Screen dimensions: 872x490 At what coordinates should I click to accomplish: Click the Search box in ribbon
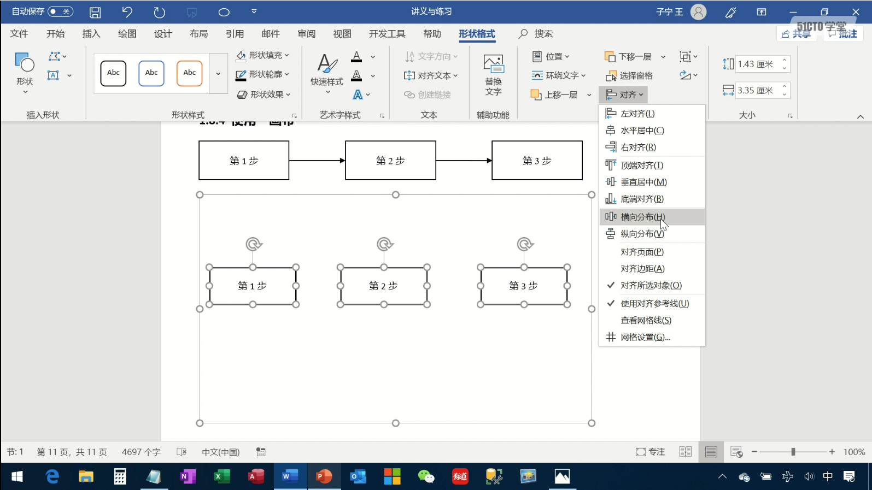pyautogui.click(x=536, y=34)
